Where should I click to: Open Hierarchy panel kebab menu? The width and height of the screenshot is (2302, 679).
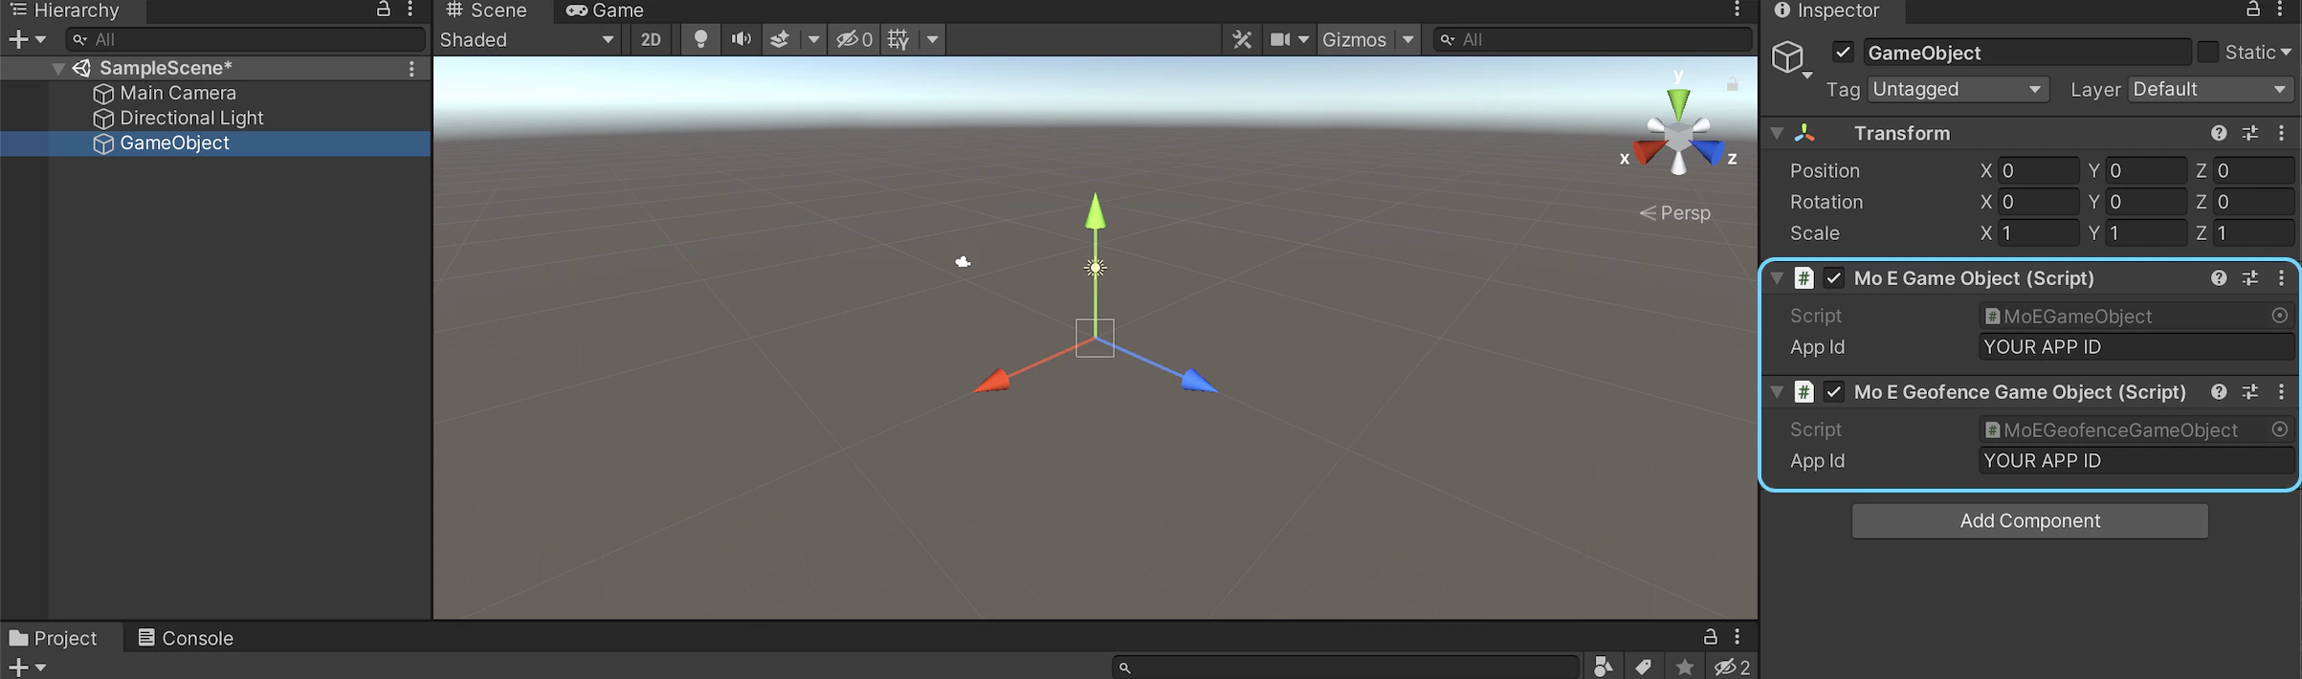pos(410,10)
